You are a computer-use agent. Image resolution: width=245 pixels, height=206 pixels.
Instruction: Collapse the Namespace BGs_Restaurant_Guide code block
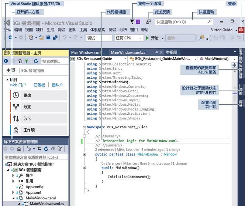(84, 128)
